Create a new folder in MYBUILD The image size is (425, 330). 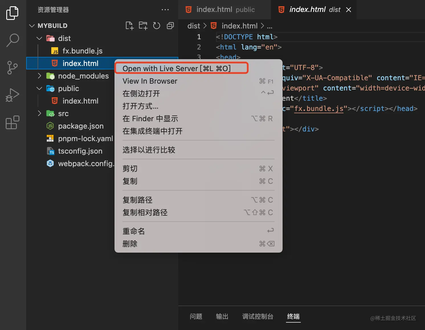click(x=143, y=26)
